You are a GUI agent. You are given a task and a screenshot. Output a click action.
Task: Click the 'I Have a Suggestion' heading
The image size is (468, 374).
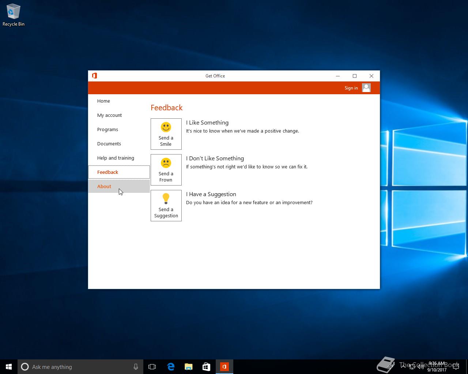tap(211, 194)
